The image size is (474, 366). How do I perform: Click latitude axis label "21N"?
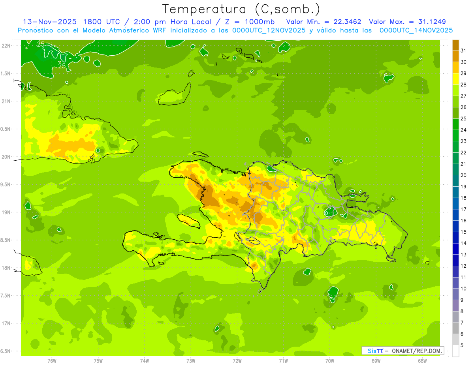(x=6, y=101)
